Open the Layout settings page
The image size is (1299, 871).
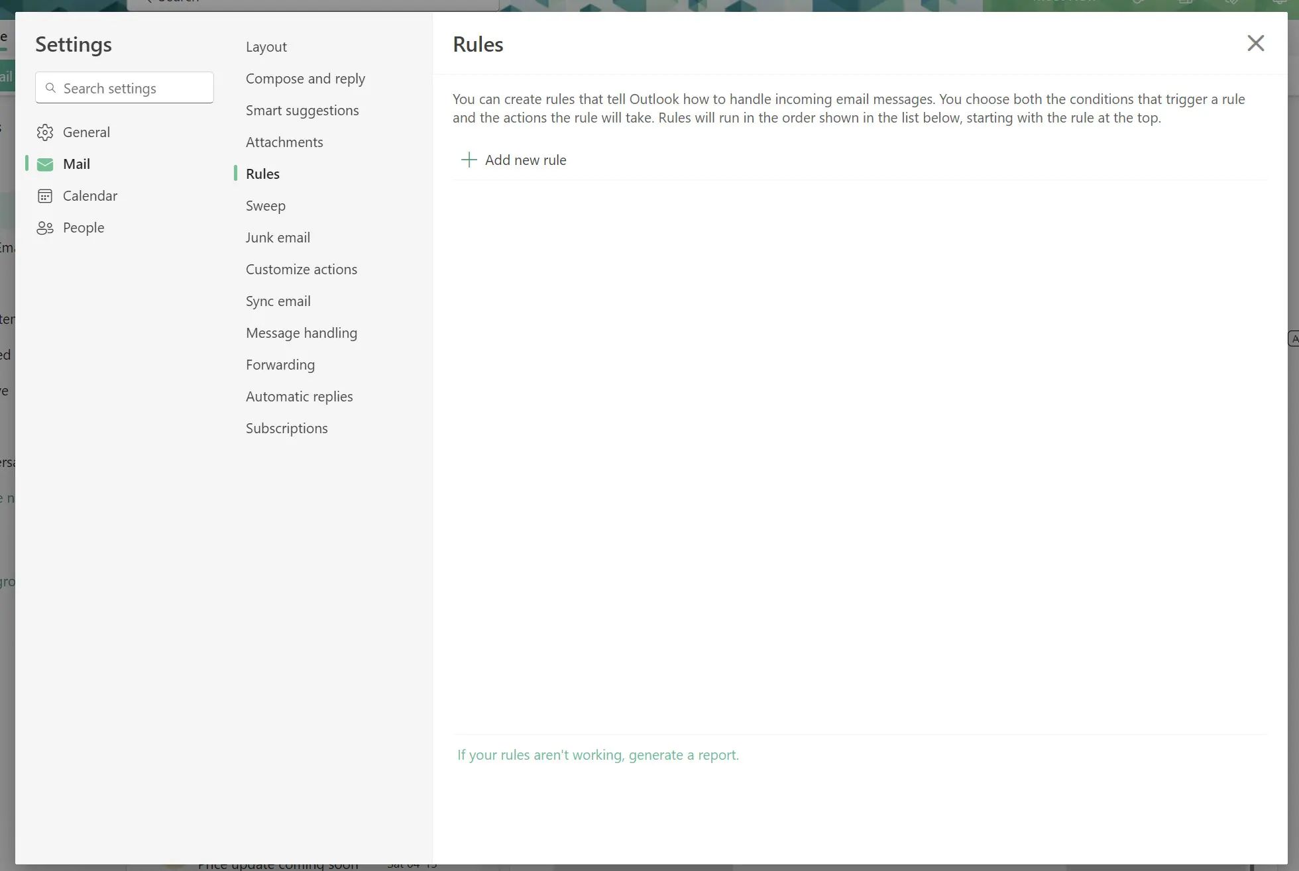[266, 47]
